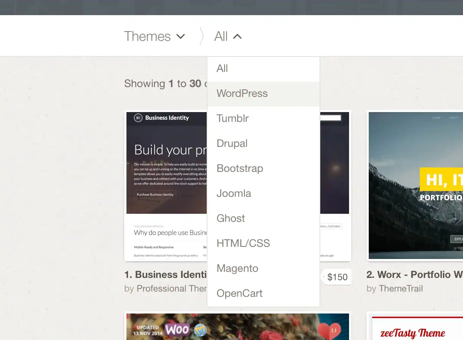Screen dimensions: 463x340
Task: Click the 2. Worx - Portfolio title link
Action: tap(415, 275)
